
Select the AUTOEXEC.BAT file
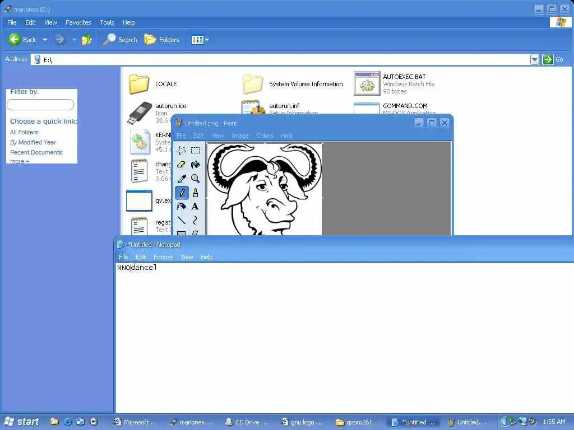(395, 84)
